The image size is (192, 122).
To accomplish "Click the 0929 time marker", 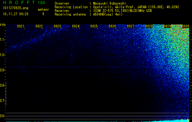I will point(167,26).
